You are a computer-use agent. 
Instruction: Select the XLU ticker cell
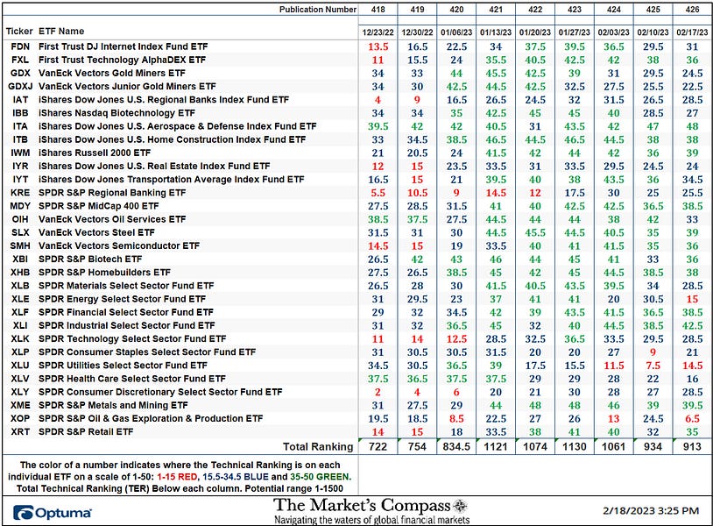click(x=20, y=366)
